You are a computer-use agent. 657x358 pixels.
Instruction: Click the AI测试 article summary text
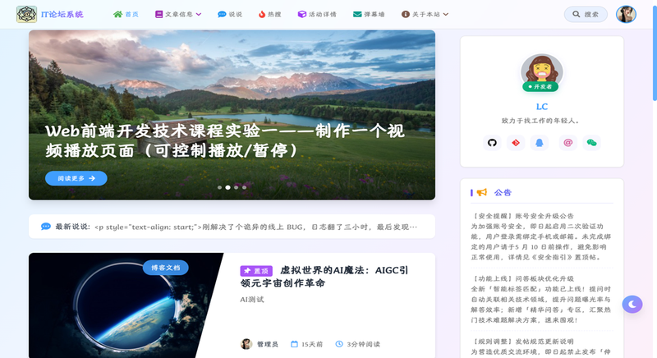(x=252, y=300)
